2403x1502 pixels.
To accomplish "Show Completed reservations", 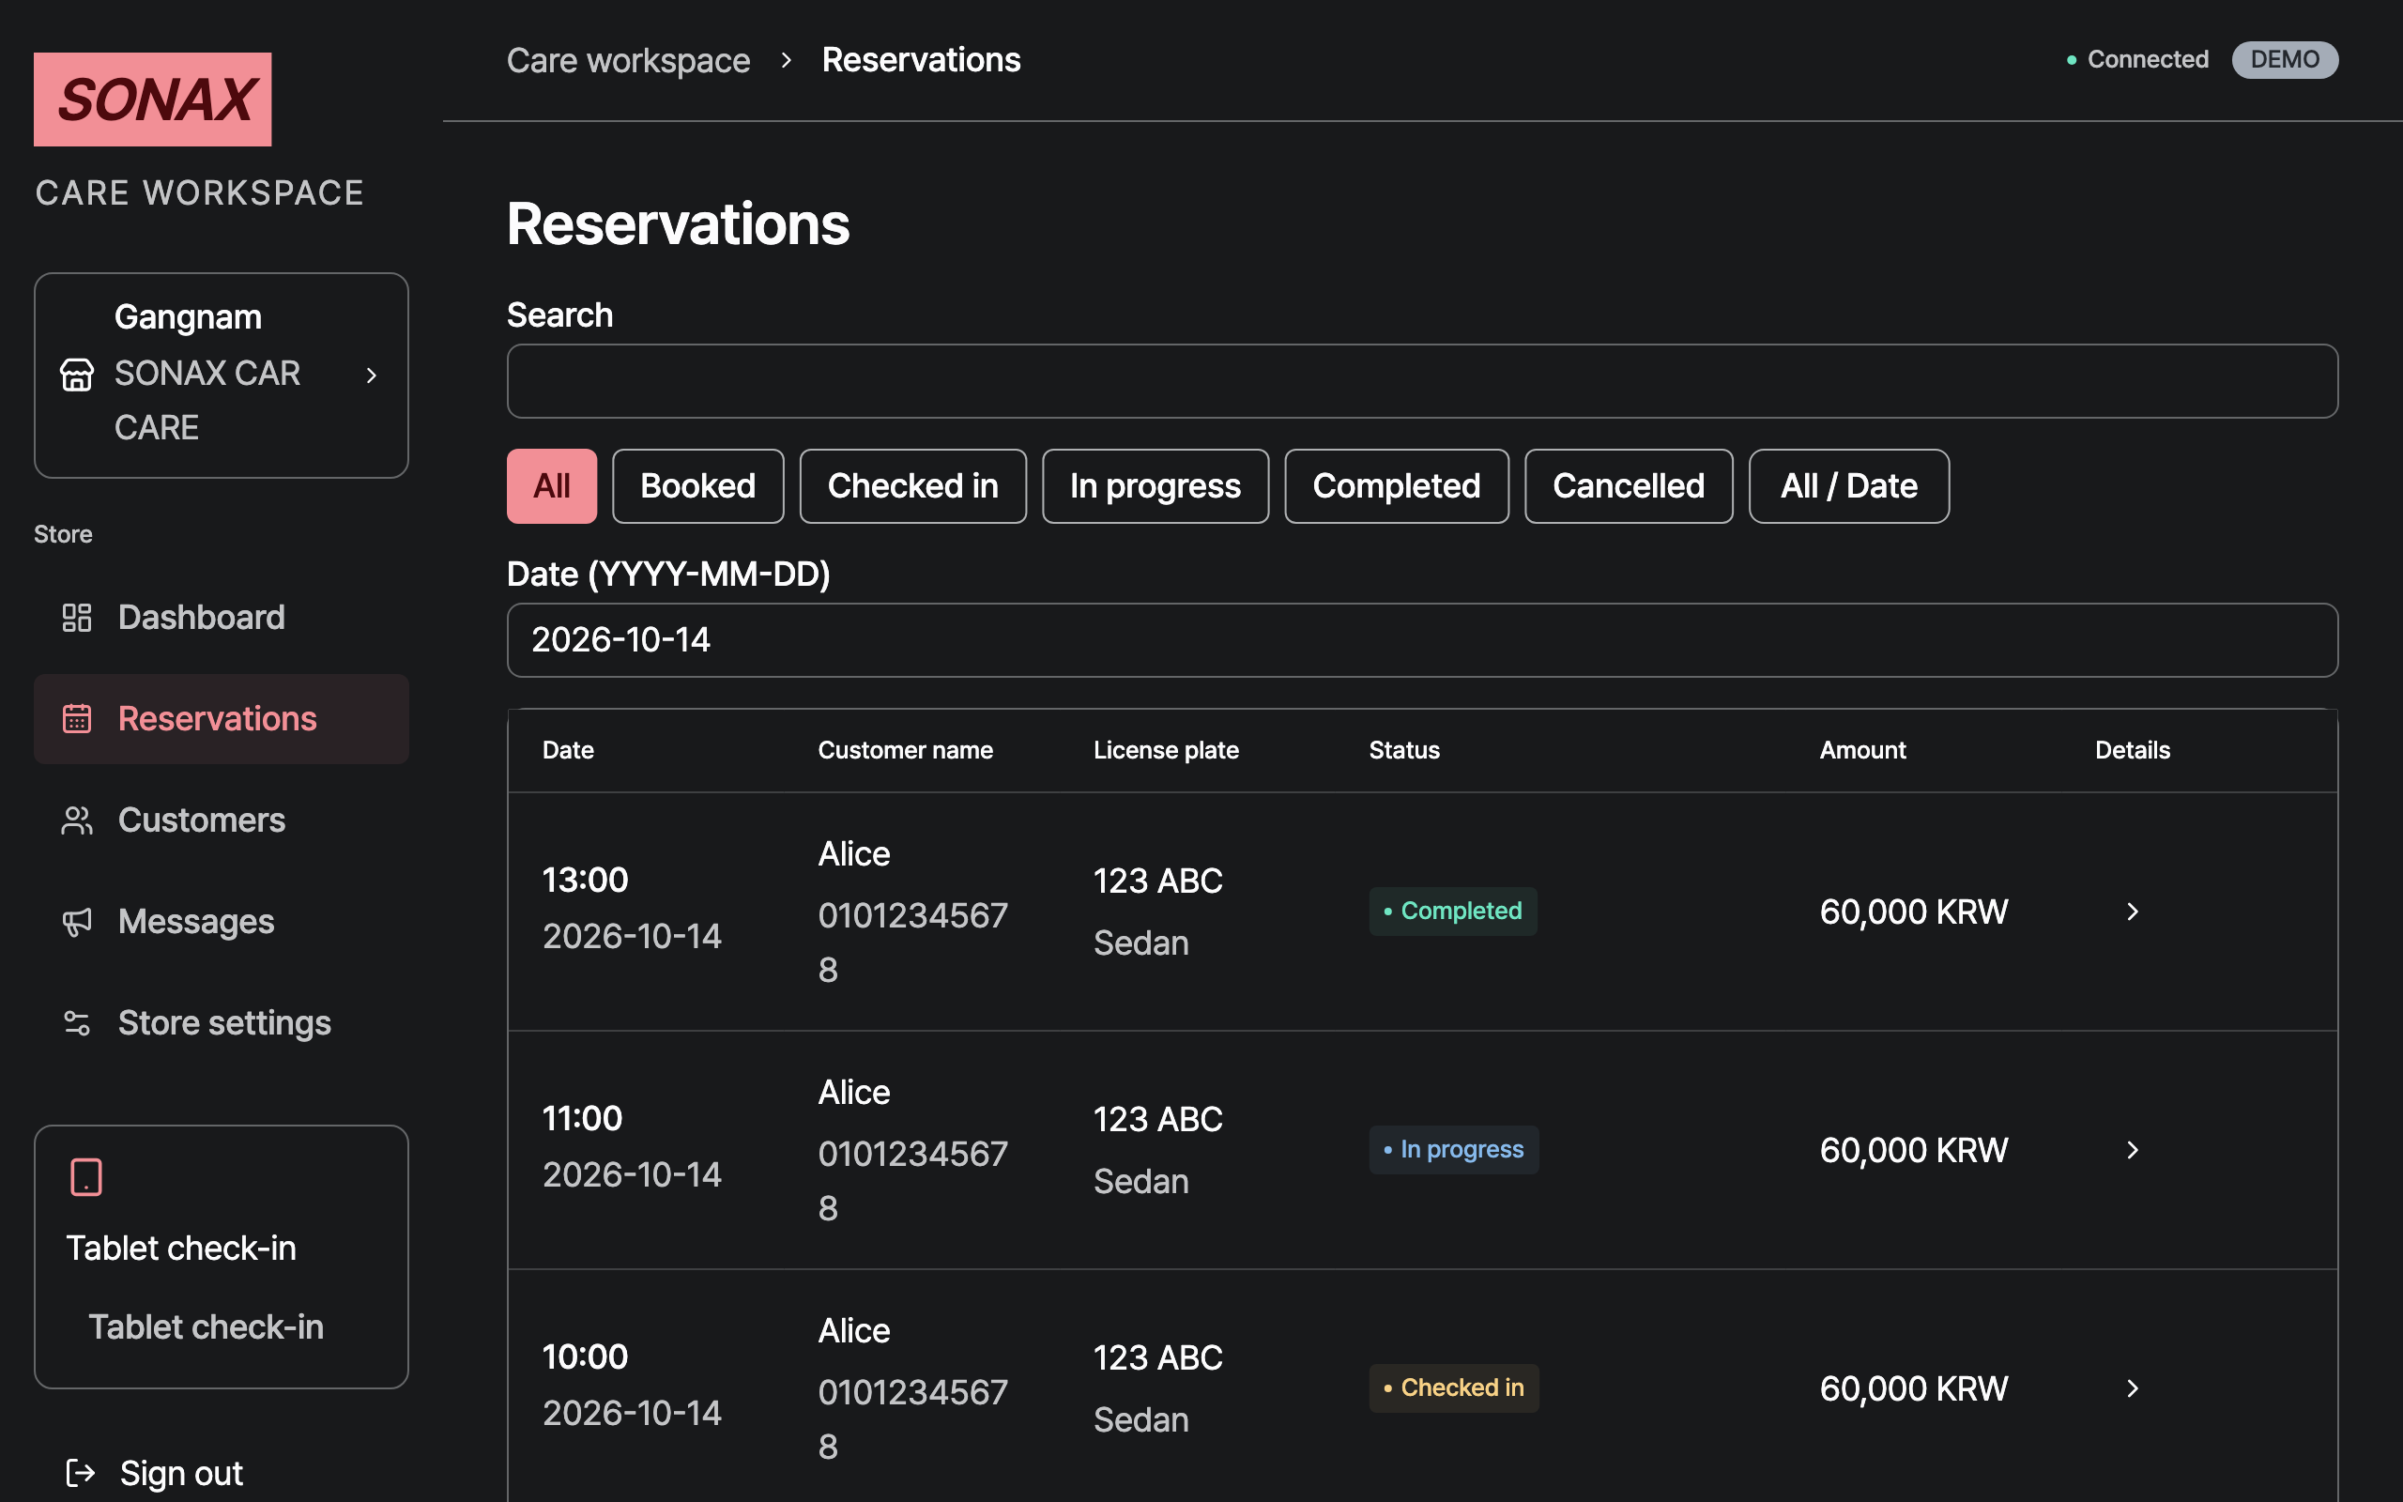I will tap(1396, 485).
